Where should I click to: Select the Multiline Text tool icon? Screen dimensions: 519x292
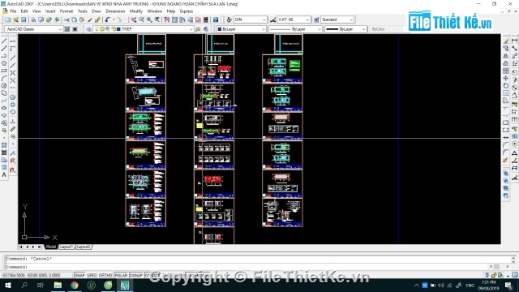click(4, 175)
